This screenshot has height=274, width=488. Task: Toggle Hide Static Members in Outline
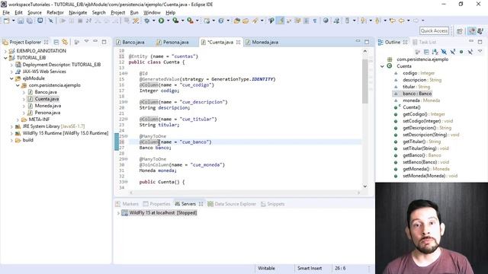pyautogui.click(x=452, y=52)
